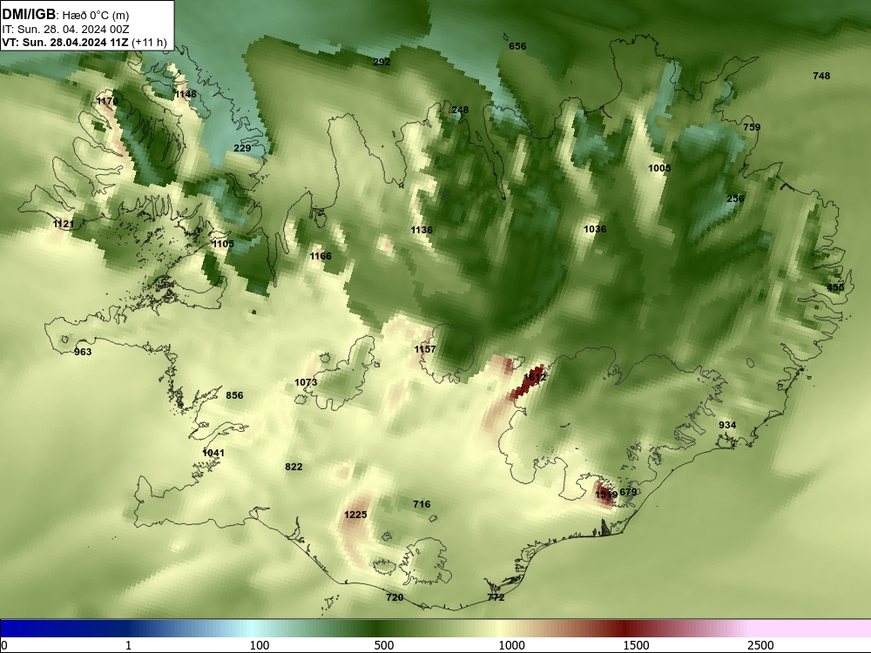Click the 'DMI/IGB: Hæð 0°C (m)' title text
871x653 pixels.
65,15
